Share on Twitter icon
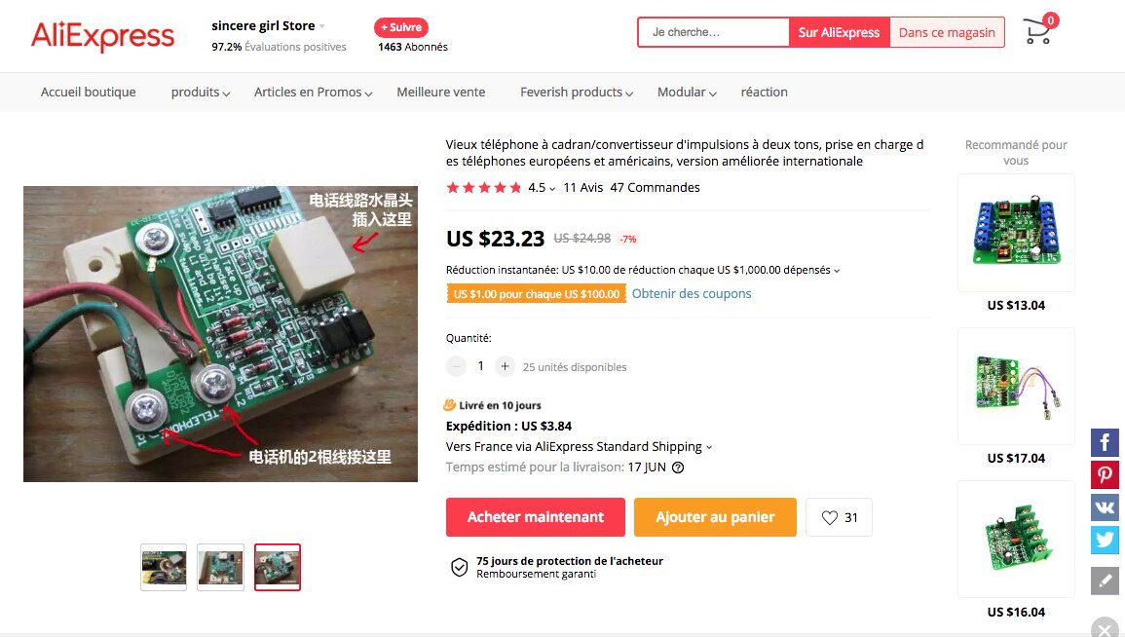The width and height of the screenshot is (1125, 637). pyautogui.click(x=1105, y=540)
